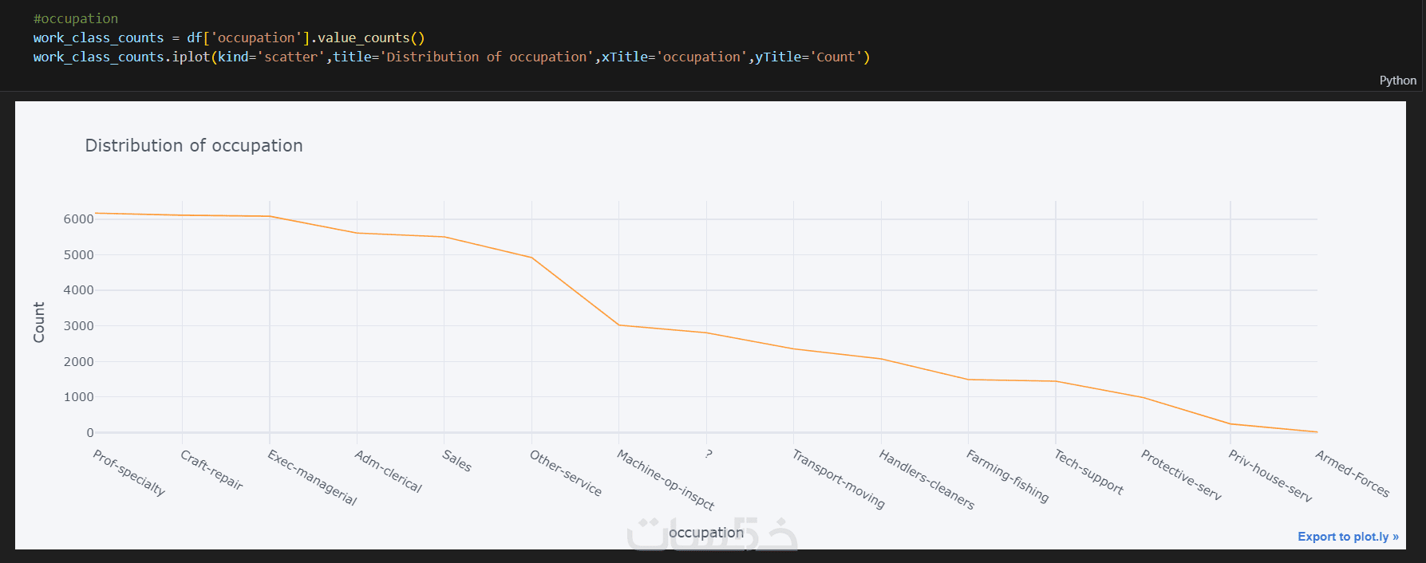
Task: Place cursor on the #occupation comment line
Action: click(x=76, y=18)
